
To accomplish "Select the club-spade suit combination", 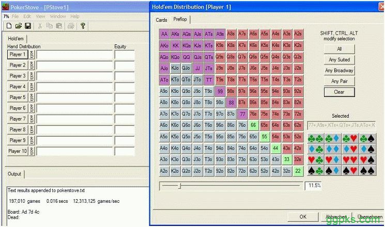I will tap(367, 139).
